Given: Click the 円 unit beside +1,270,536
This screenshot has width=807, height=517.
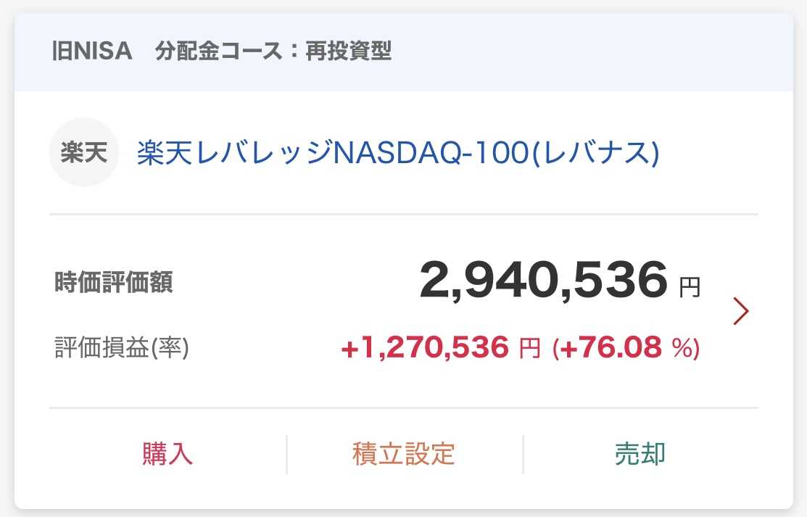Looking at the screenshot, I should coord(530,350).
